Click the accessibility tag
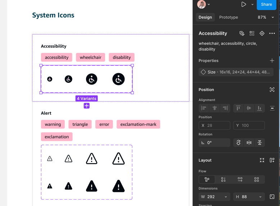This screenshot has width=280, height=206. point(57,57)
